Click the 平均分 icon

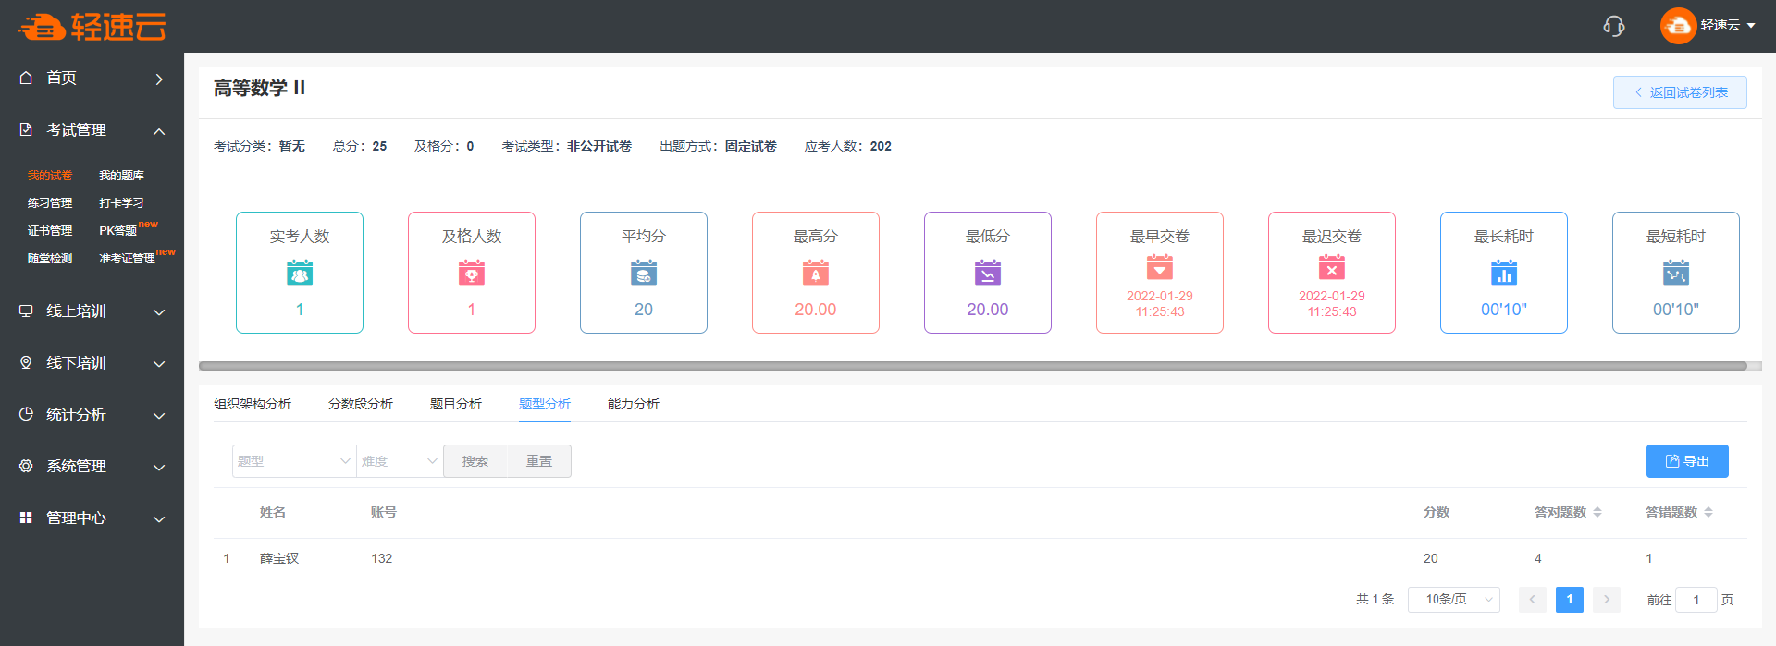pos(644,273)
